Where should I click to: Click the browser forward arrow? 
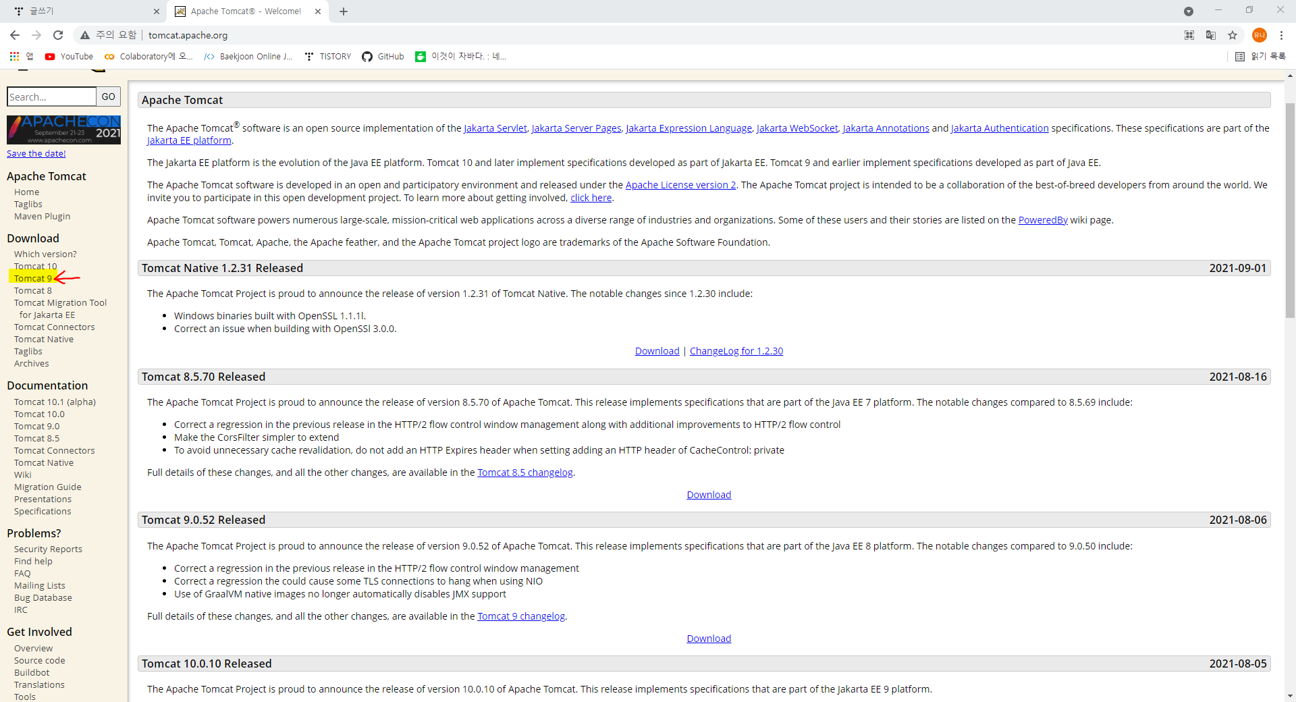(36, 35)
